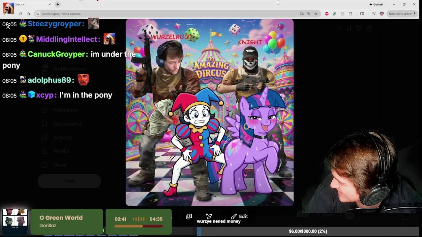Screen dimensions: 422x237
Task: Click the "wurzye nened money" caption
Action: click(x=219, y=222)
